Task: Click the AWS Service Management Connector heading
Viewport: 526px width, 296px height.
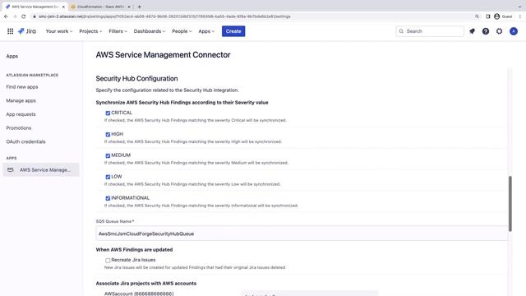Action: coord(163,55)
